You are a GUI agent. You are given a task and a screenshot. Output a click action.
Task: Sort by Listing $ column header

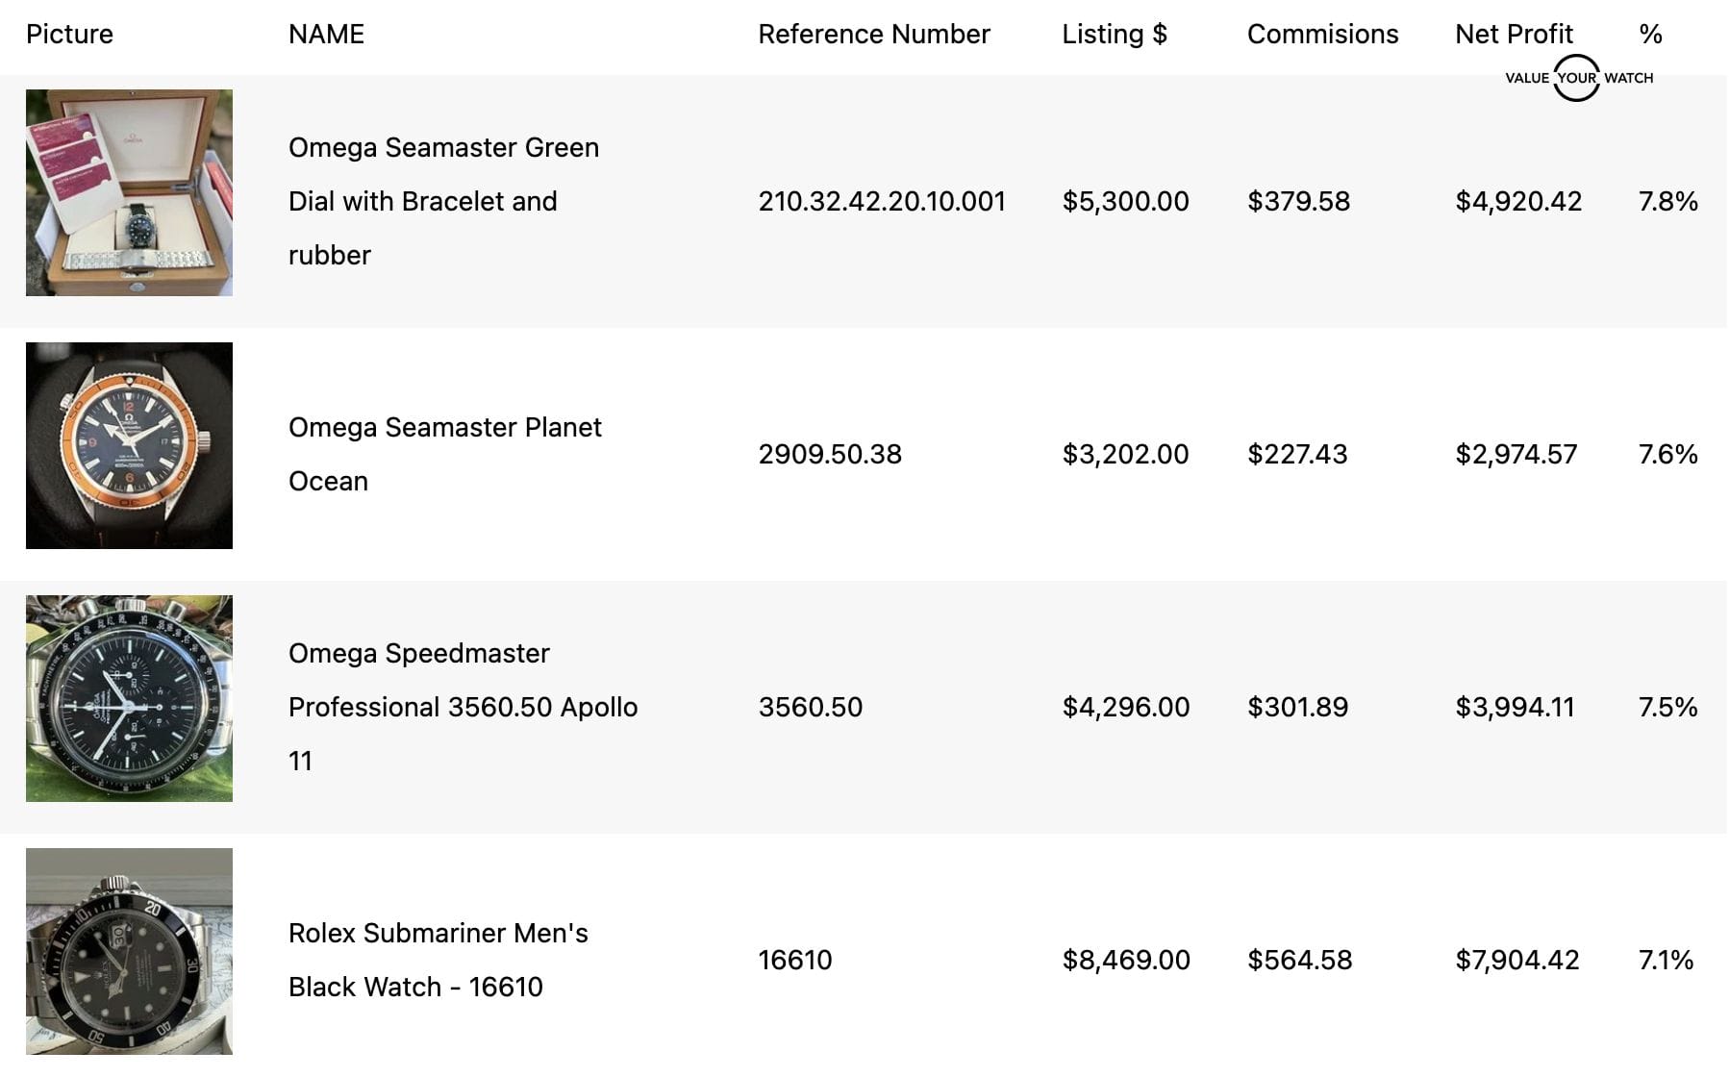pos(1114,35)
